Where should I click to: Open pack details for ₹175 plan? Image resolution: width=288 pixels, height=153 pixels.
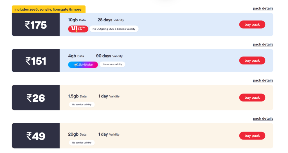pos(263,8)
